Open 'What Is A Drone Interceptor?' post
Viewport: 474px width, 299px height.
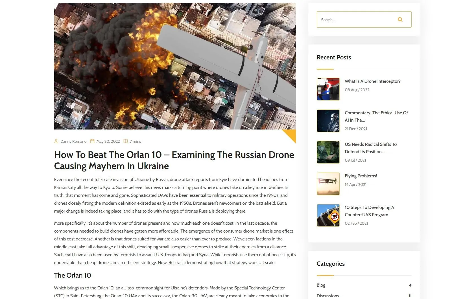click(x=372, y=81)
